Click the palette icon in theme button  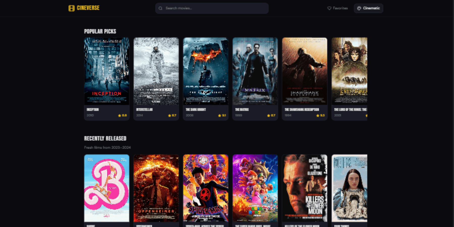(x=359, y=8)
